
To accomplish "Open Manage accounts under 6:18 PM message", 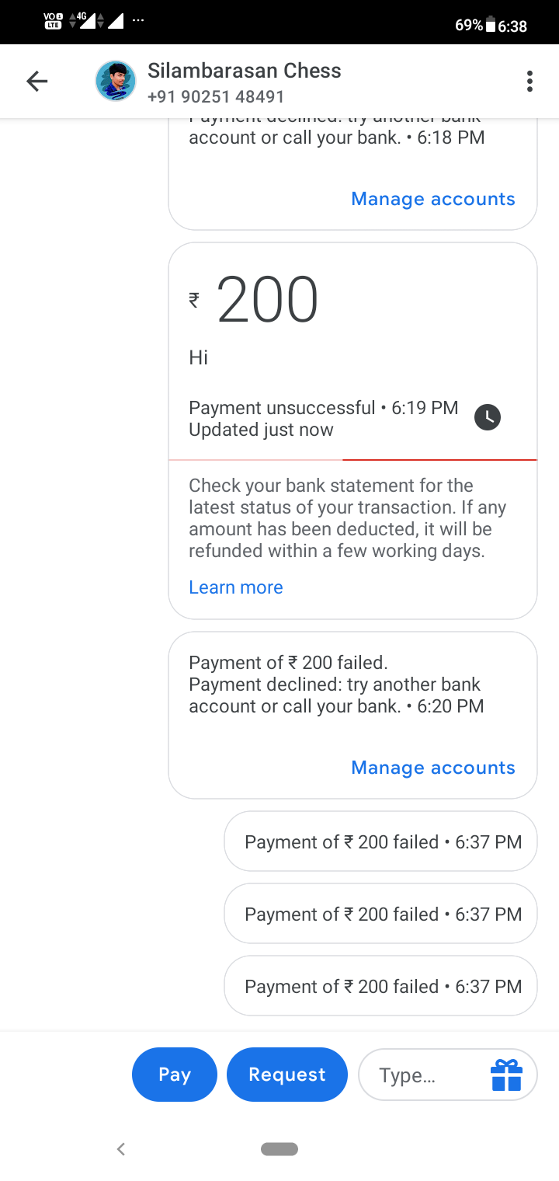I will tap(433, 199).
